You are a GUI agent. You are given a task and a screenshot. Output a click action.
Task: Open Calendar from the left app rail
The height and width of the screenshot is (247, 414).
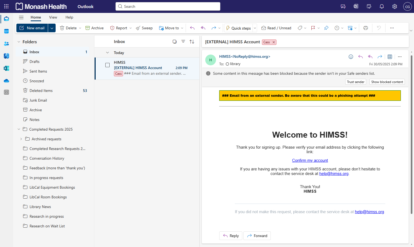point(6,31)
